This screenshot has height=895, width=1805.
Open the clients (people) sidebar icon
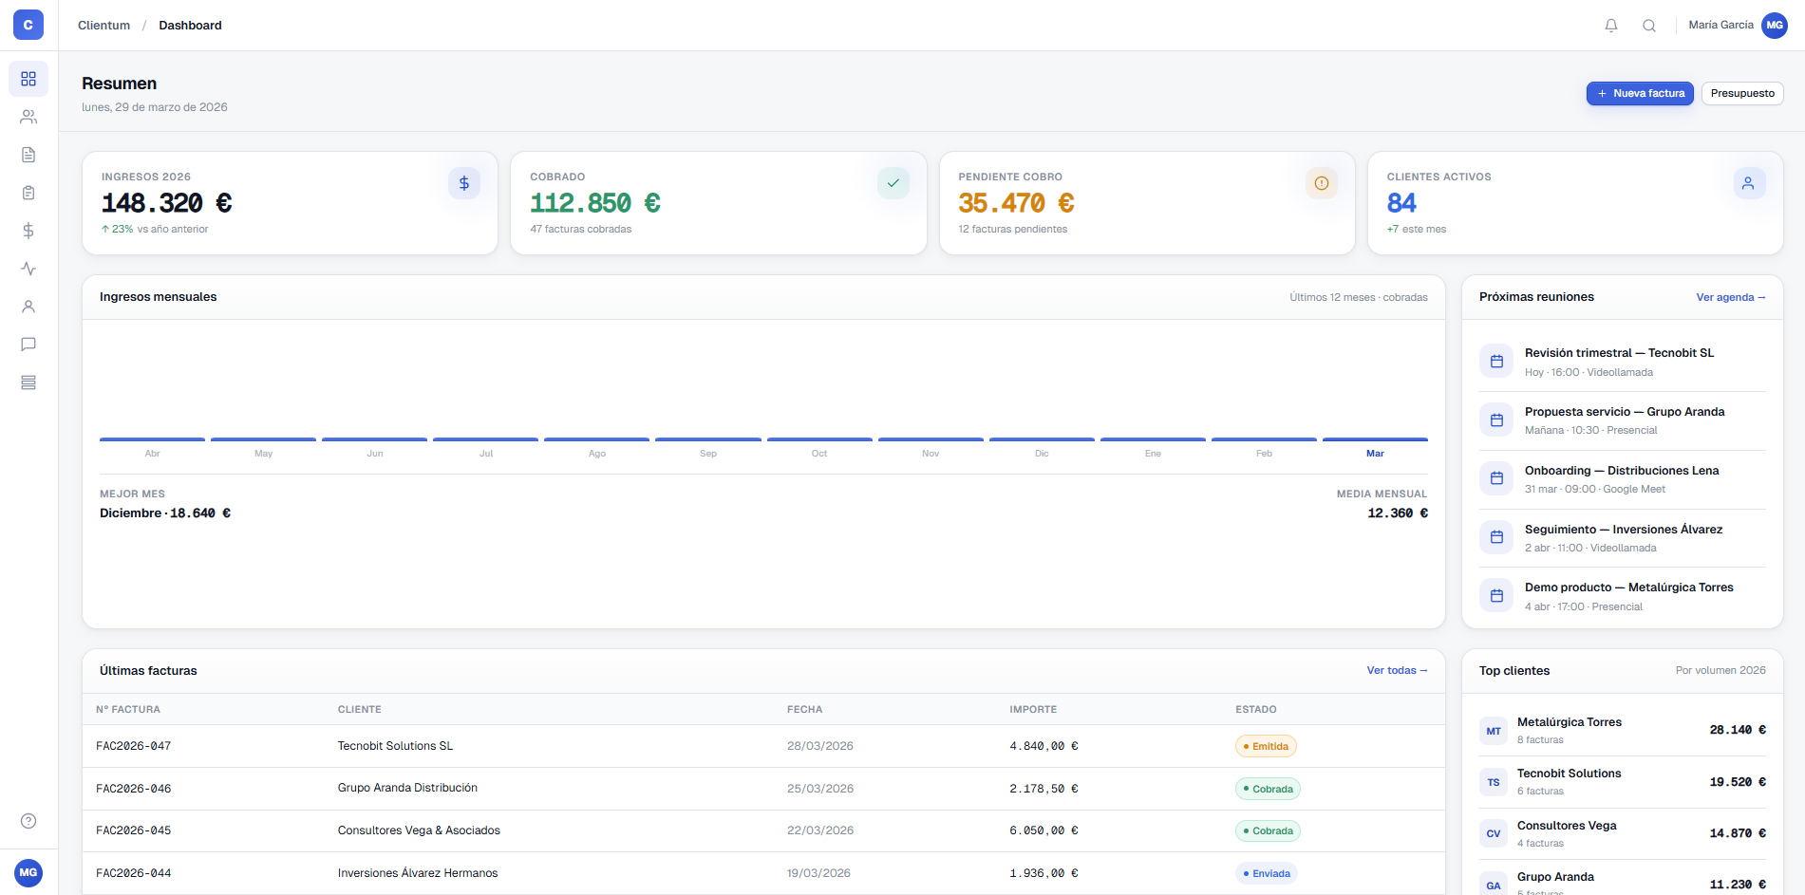click(x=28, y=117)
